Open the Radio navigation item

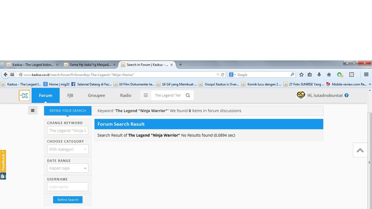[126, 95]
